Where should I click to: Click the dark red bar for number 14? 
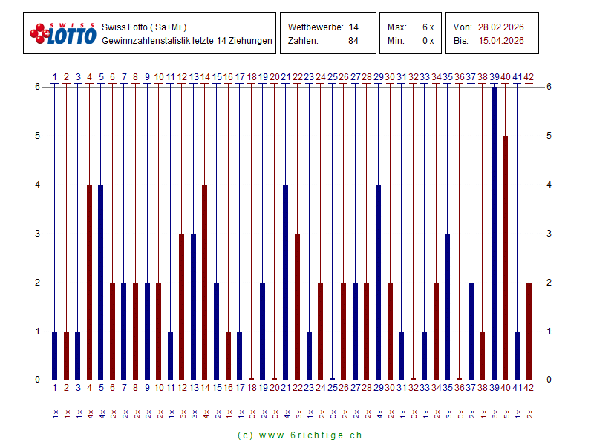point(205,282)
